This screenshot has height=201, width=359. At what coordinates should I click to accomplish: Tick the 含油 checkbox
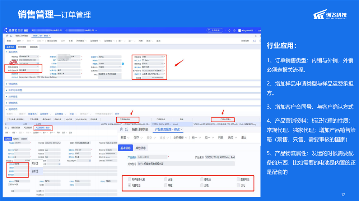tap(165, 179)
